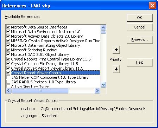The height and width of the screenshot is (128, 158).
Task: Uncheck Crystal ActiveX Report Viewer Library 11.5
Action: 8,68
